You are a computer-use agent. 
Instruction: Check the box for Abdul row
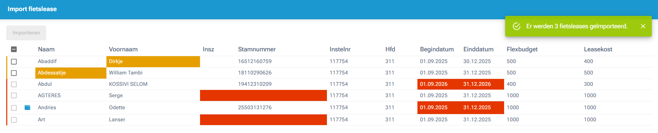pyautogui.click(x=14, y=84)
